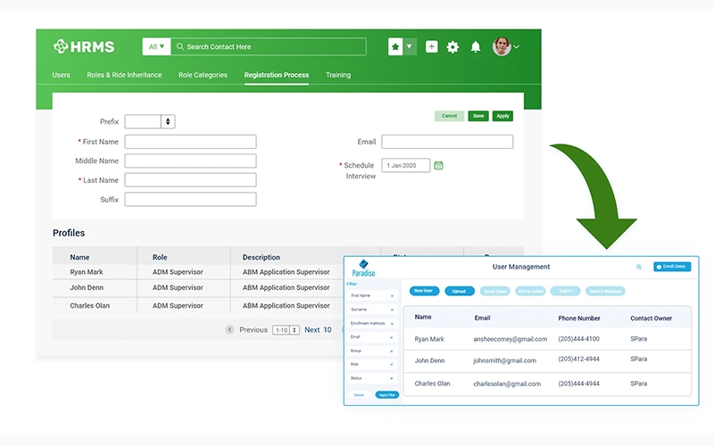Click the Paradiso logo

[x=363, y=268]
